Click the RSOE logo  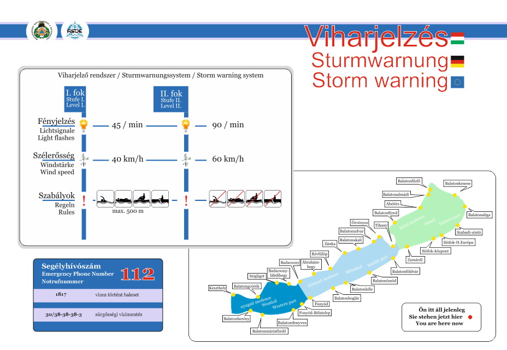click(75, 32)
